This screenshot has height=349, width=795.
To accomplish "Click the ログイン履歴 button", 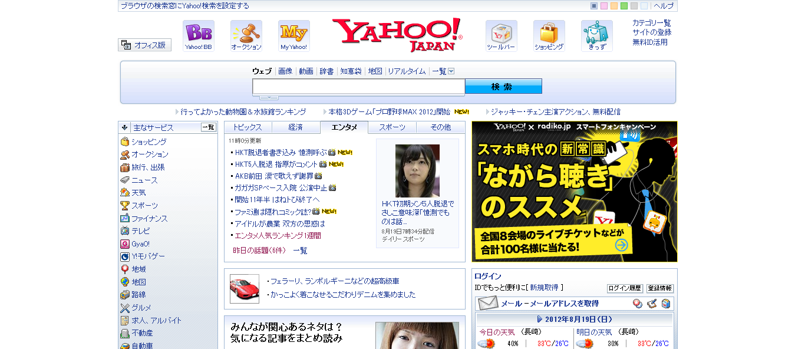I will pos(625,288).
